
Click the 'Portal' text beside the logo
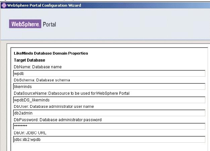49,24
